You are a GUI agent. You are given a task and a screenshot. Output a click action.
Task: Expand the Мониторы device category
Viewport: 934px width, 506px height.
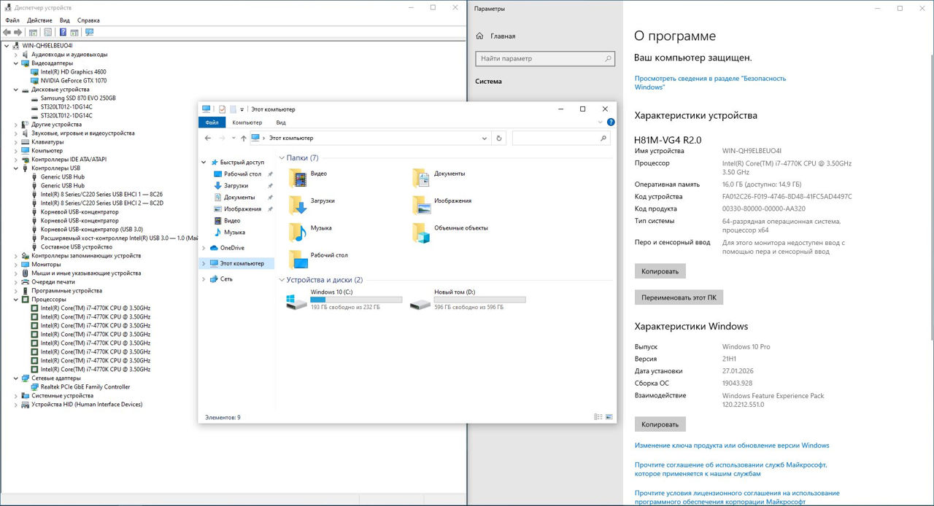pos(16,265)
